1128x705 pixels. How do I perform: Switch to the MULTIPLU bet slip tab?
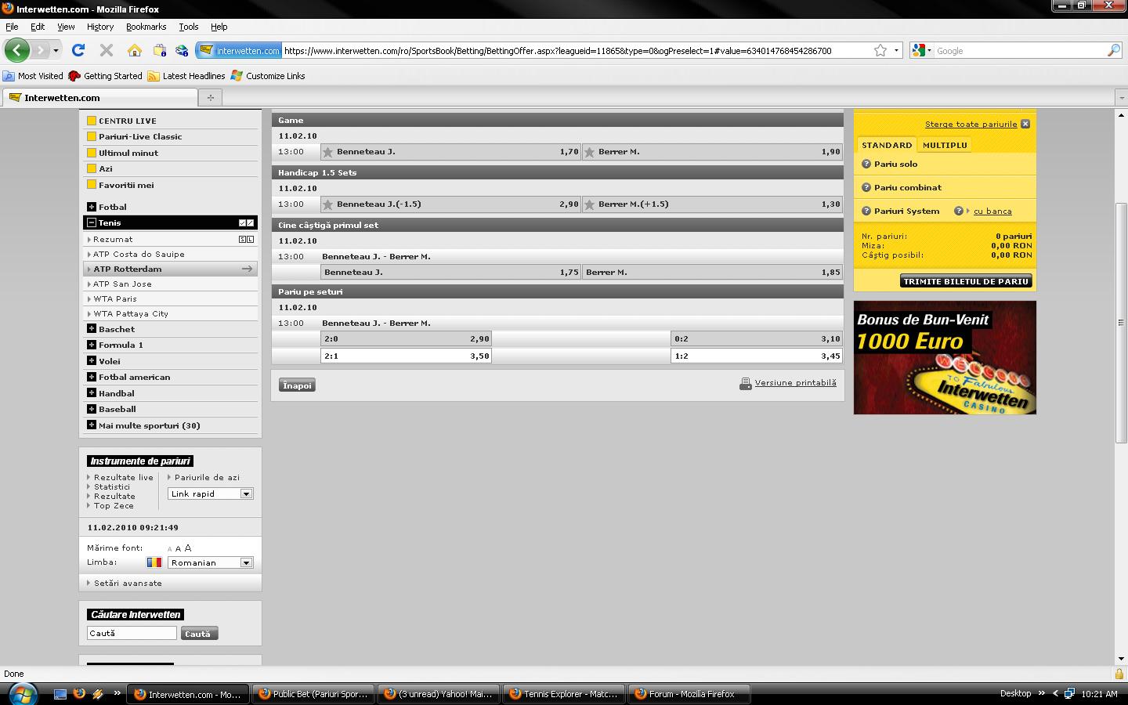945,145
